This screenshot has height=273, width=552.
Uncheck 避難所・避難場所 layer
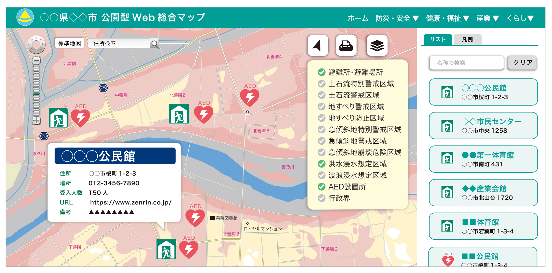click(x=321, y=72)
